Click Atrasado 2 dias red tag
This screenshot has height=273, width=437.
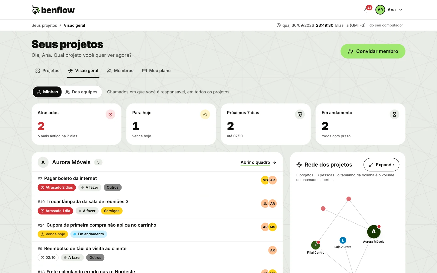click(x=57, y=188)
